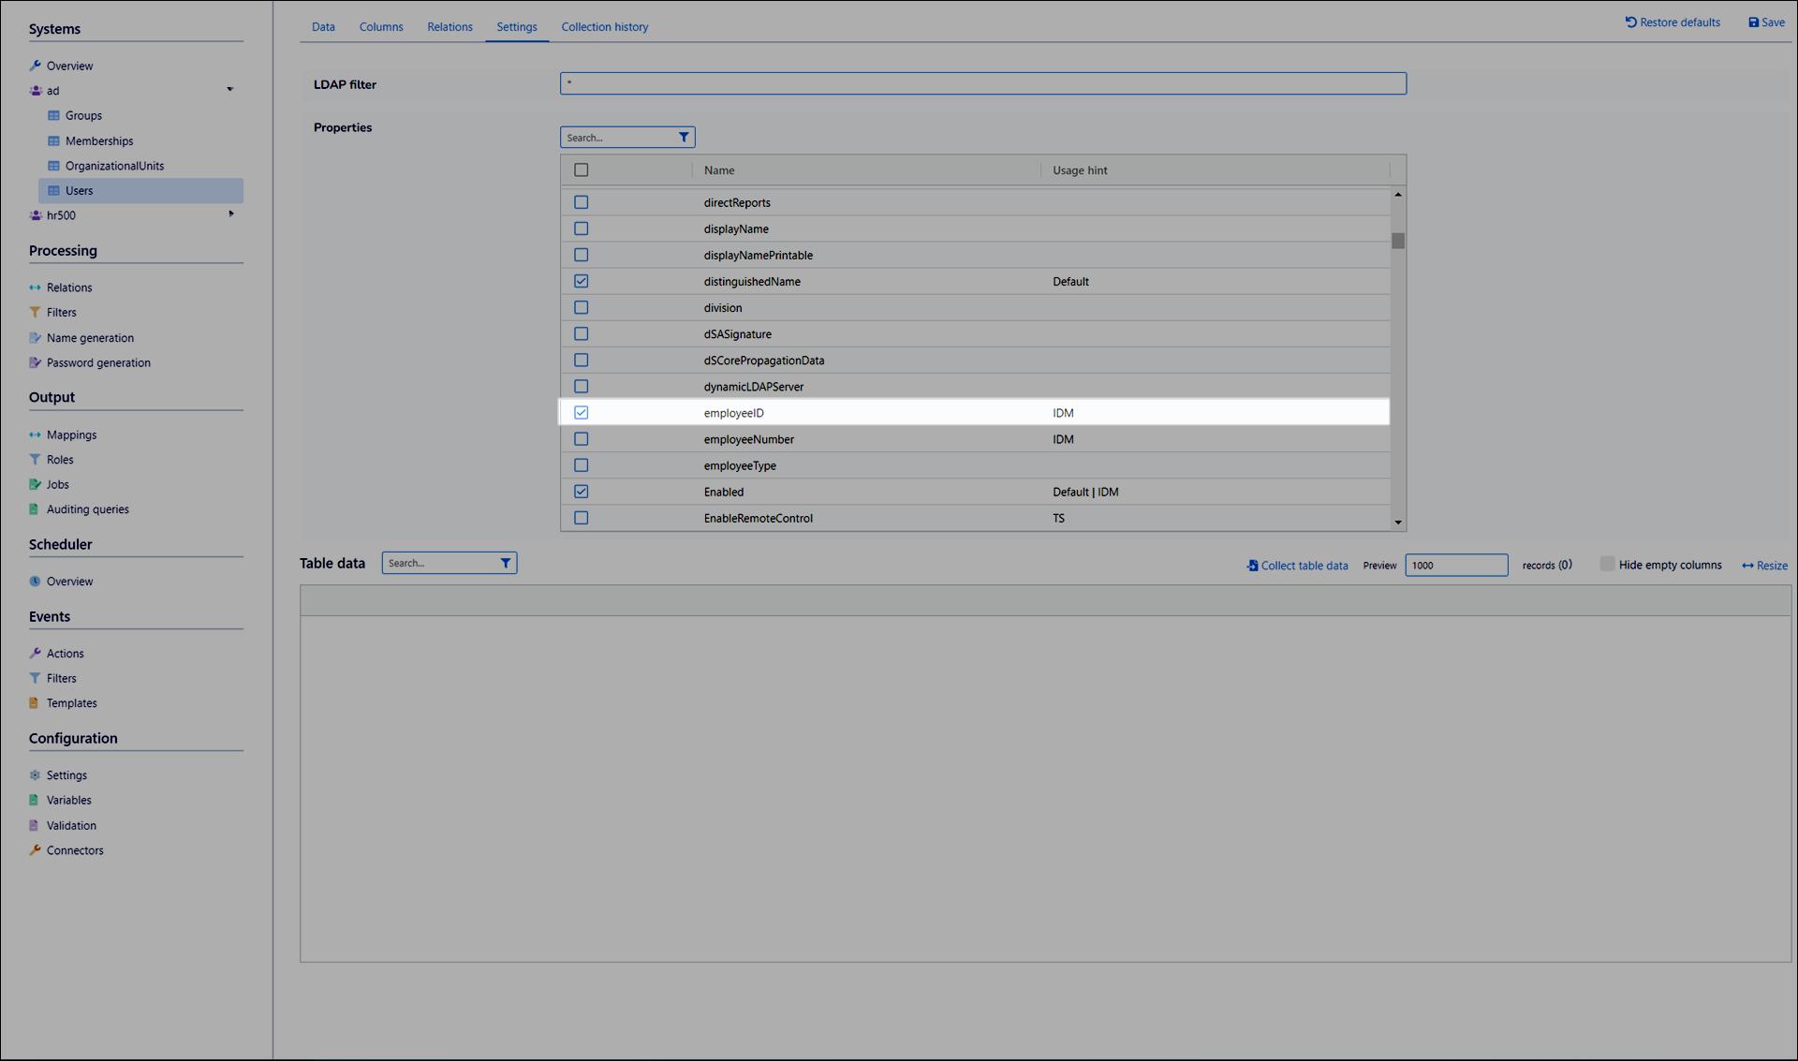The image size is (1798, 1061).
Task: Collapse the ad system tree node
Action: (x=229, y=90)
